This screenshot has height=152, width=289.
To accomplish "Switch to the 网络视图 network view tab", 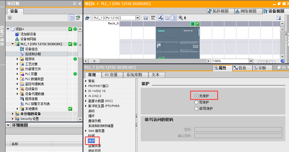I will [x=249, y=11].
